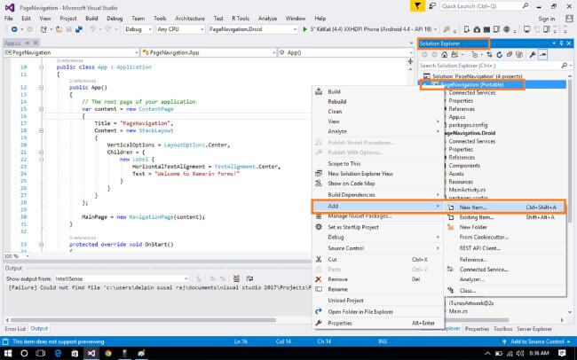Open the PageNavigation.Droid startup project dropdown
Viewport: 577px width, 360px height.
tap(249, 29)
